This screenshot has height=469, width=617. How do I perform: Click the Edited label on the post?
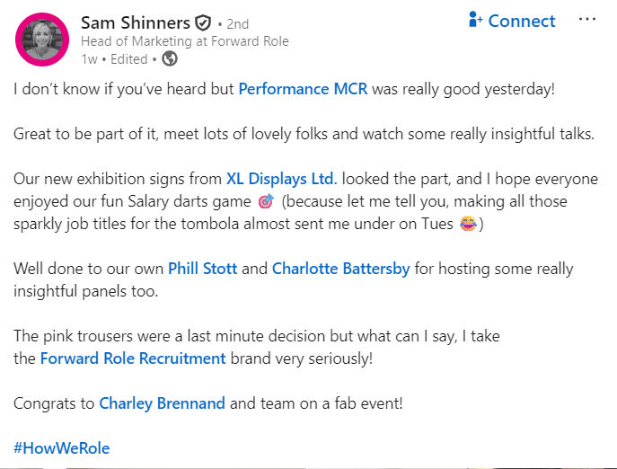pyautogui.click(x=128, y=59)
